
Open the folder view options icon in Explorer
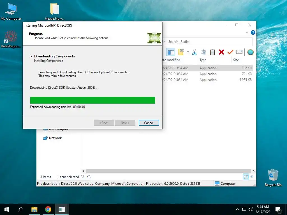[x=181, y=52]
